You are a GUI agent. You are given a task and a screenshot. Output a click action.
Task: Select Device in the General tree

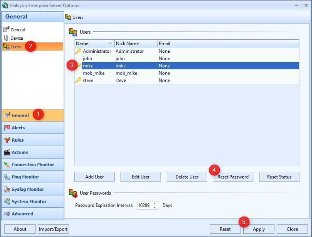pos(17,38)
